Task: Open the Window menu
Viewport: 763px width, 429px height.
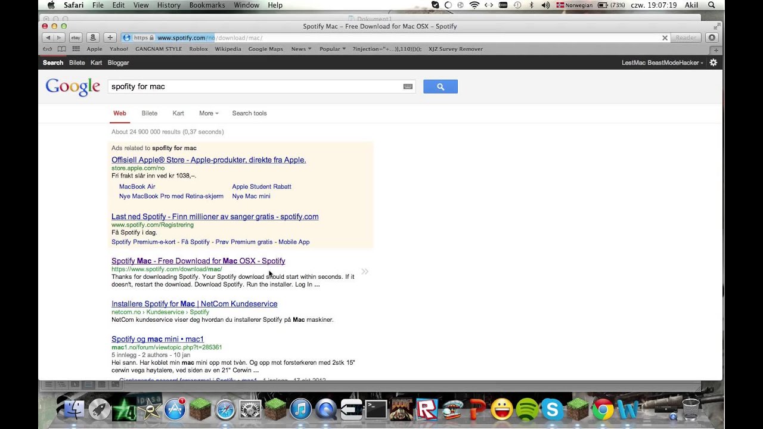Action: coord(246,5)
